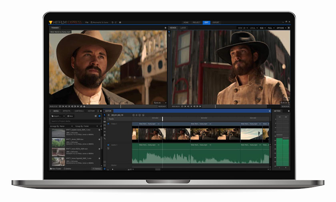
Task: Open the EFFECTS panel tab
Action: pyautogui.click(x=67, y=111)
